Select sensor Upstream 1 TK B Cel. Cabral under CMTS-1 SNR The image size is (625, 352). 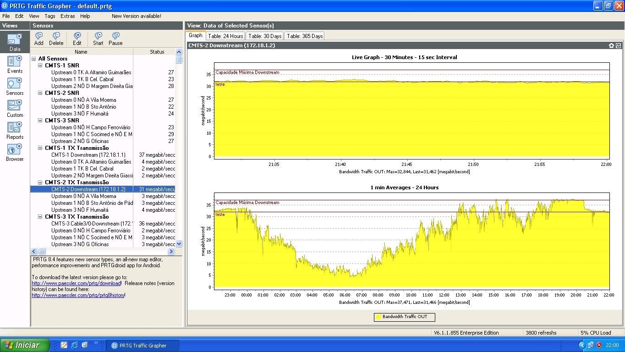82,79
